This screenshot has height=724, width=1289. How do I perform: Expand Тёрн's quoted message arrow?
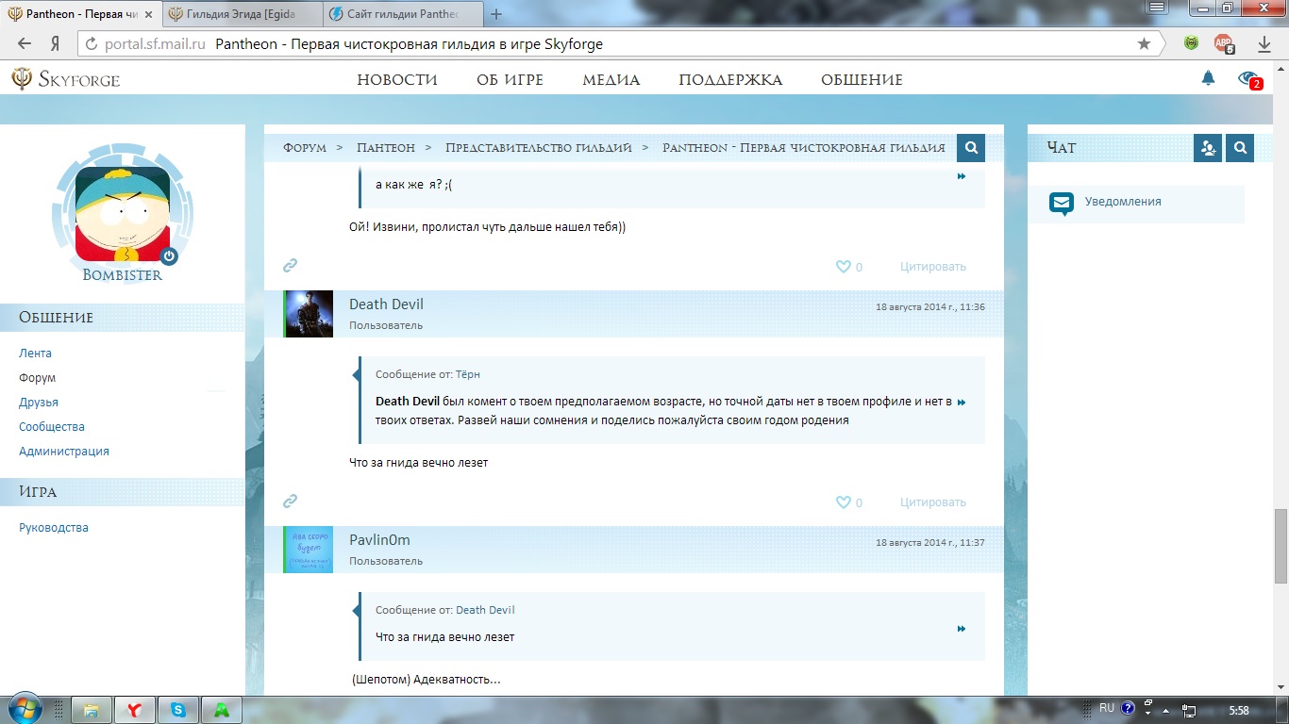point(962,403)
